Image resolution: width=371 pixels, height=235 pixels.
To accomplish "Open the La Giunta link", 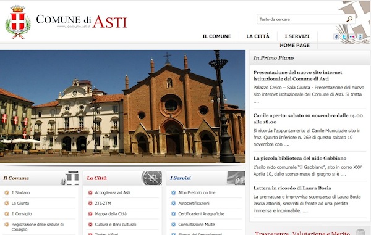I will 20,203.
